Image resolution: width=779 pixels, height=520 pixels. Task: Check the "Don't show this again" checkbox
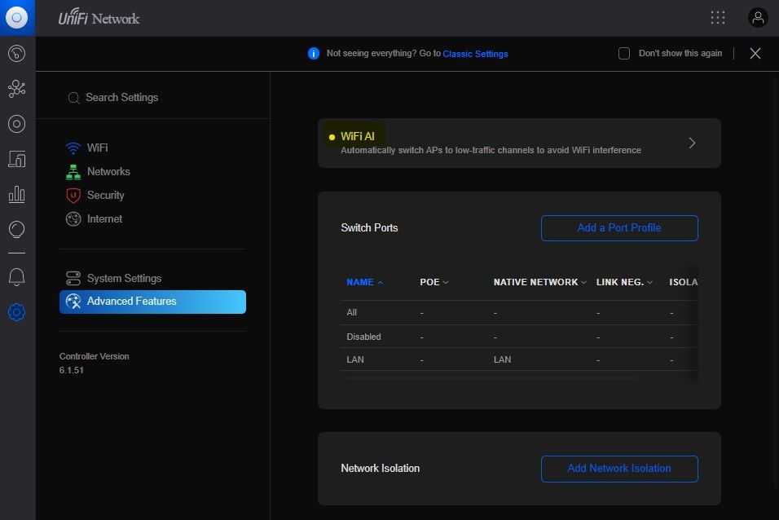click(x=624, y=54)
